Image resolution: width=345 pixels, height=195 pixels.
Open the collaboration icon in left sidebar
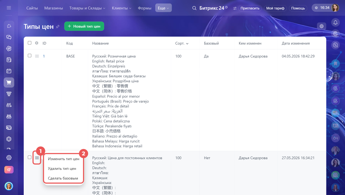pyautogui.click(x=9, y=26)
